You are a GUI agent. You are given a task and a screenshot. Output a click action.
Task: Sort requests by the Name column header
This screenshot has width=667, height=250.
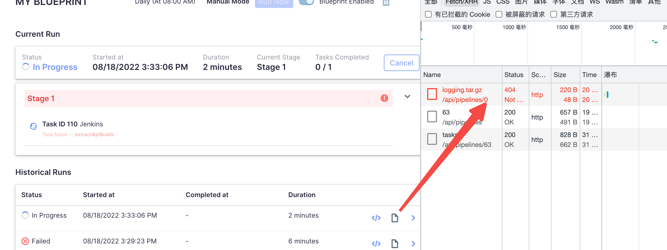tap(432, 75)
